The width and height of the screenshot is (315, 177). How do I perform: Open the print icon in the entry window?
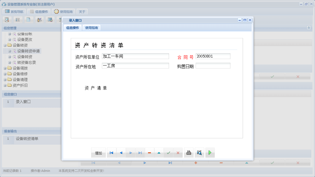tap(189, 153)
